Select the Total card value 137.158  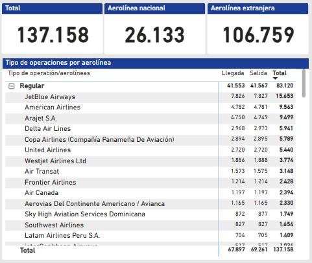coord(53,35)
